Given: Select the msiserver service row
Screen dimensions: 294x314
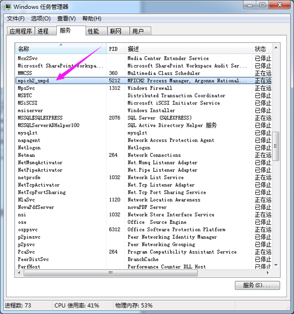Looking at the screenshot, I should pyautogui.click(x=143, y=110).
